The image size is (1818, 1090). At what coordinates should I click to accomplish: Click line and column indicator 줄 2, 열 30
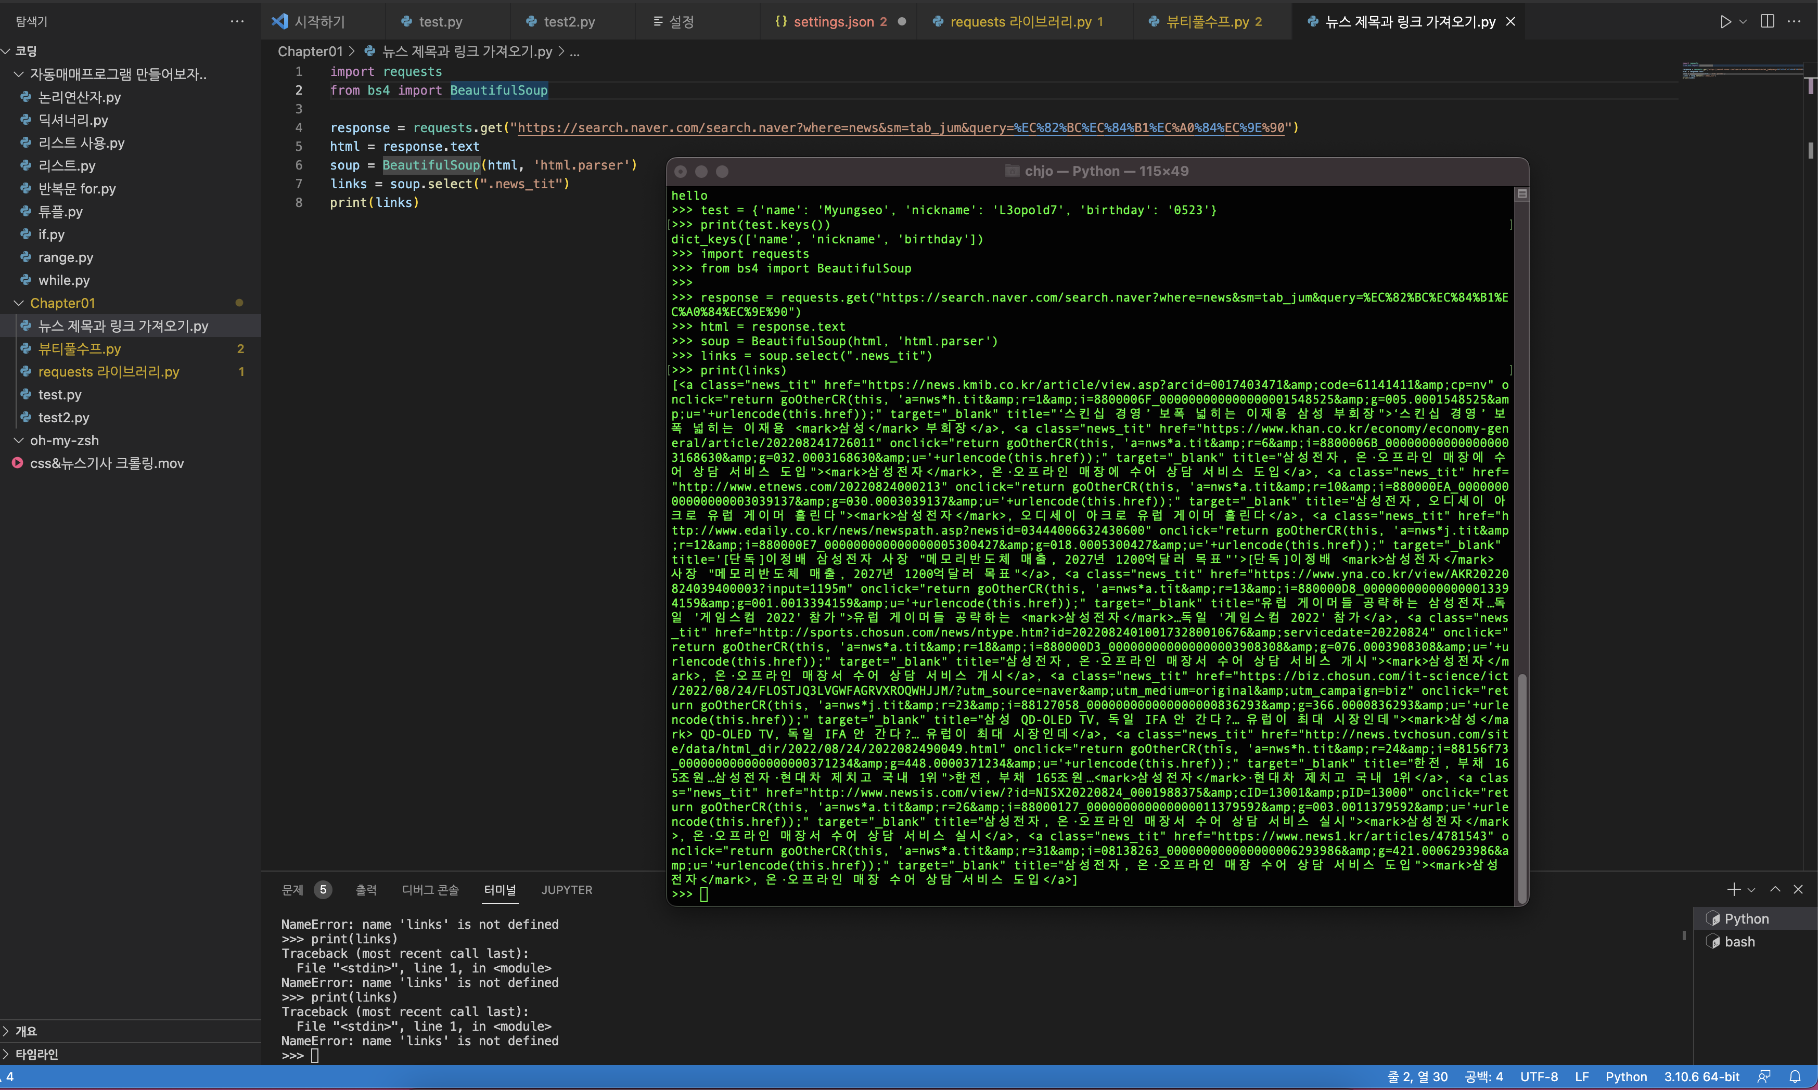(x=1417, y=1077)
